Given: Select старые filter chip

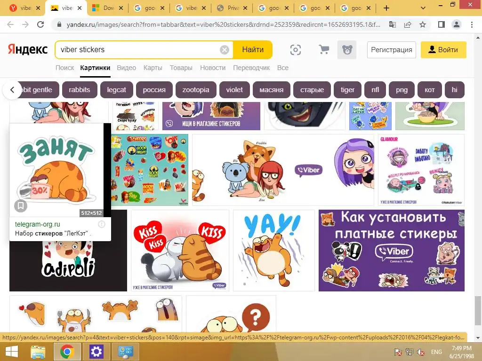Looking at the screenshot, I should [312, 90].
